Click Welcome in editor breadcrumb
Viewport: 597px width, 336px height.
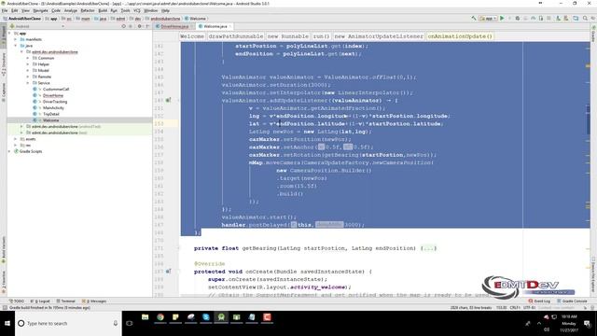point(192,36)
